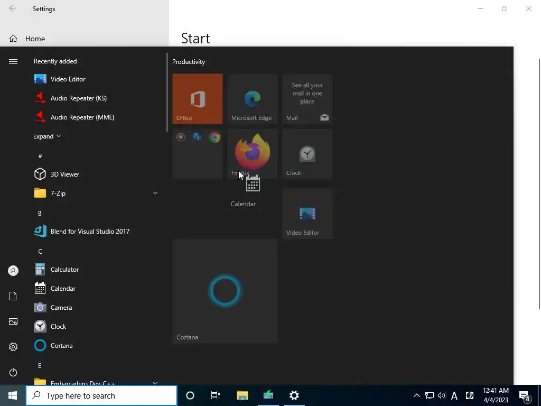The image size is (541, 406).
Task: Click the volume speaker tray icon
Action: click(442, 395)
